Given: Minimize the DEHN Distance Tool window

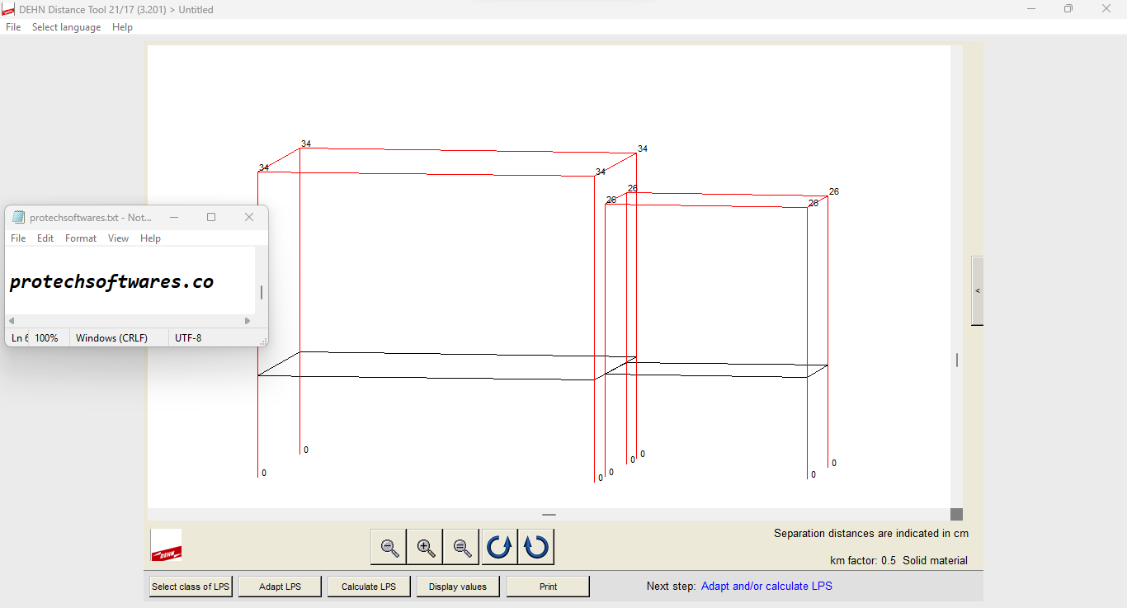Looking at the screenshot, I should [1031, 9].
